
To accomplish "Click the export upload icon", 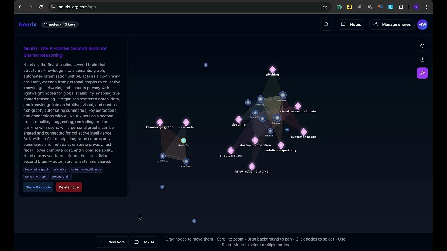I will coord(422,59).
